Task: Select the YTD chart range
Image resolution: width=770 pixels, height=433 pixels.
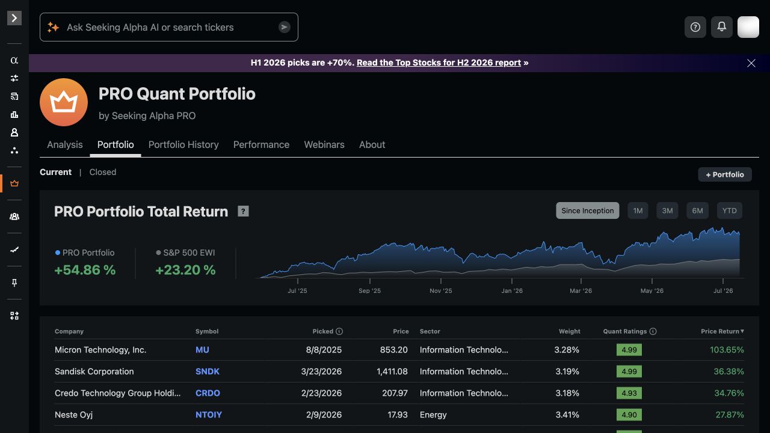Action: (x=729, y=210)
